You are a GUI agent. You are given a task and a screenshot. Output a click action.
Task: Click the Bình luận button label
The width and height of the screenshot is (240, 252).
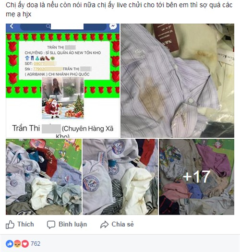point(73,224)
